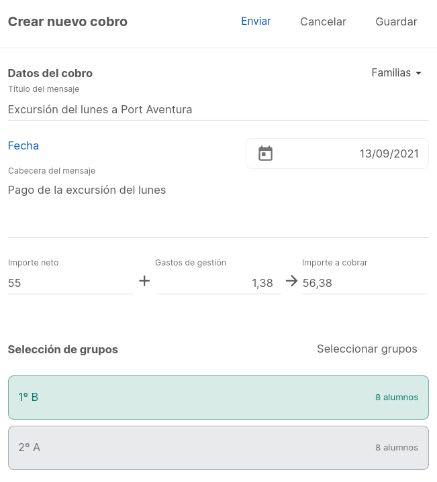Click the Título del mensaje field
Viewport: 437px width, 482px height.
tap(217, 109)
